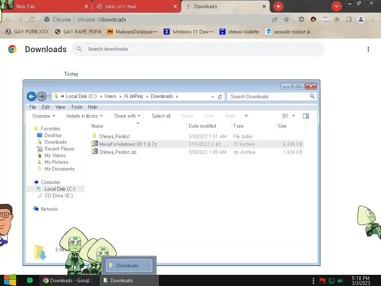Click the volume speaker tray icon

[x=340, y=281]
